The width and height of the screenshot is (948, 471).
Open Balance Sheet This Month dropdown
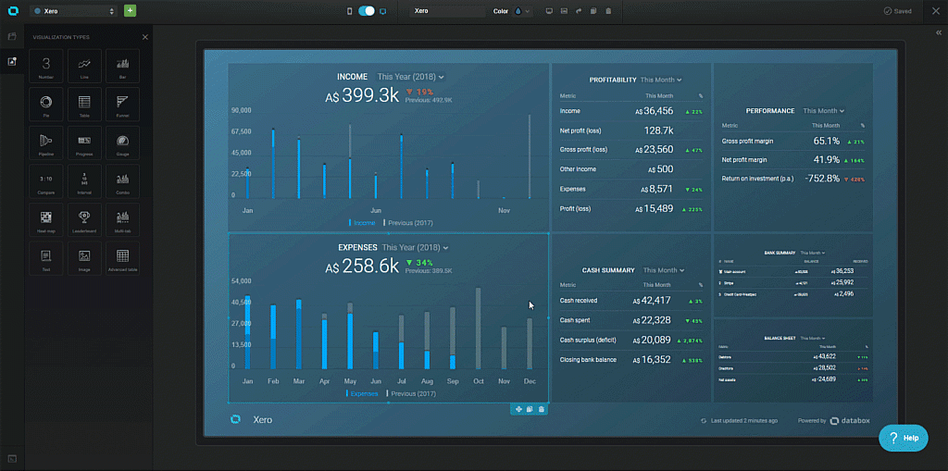click(813, 338)
